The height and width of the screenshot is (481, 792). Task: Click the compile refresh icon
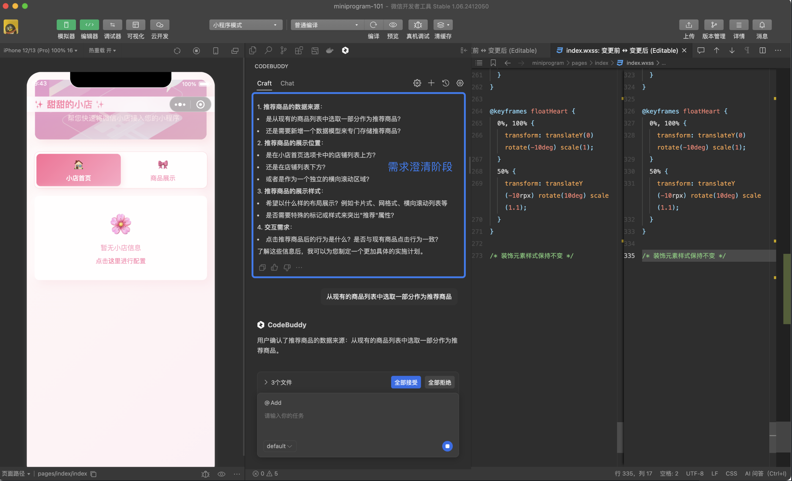(373, 25)
